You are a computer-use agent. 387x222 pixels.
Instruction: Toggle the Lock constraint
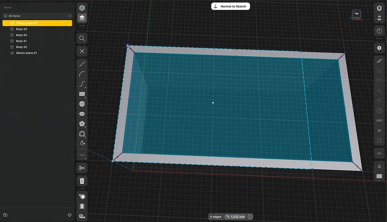[x=379, y=166]
